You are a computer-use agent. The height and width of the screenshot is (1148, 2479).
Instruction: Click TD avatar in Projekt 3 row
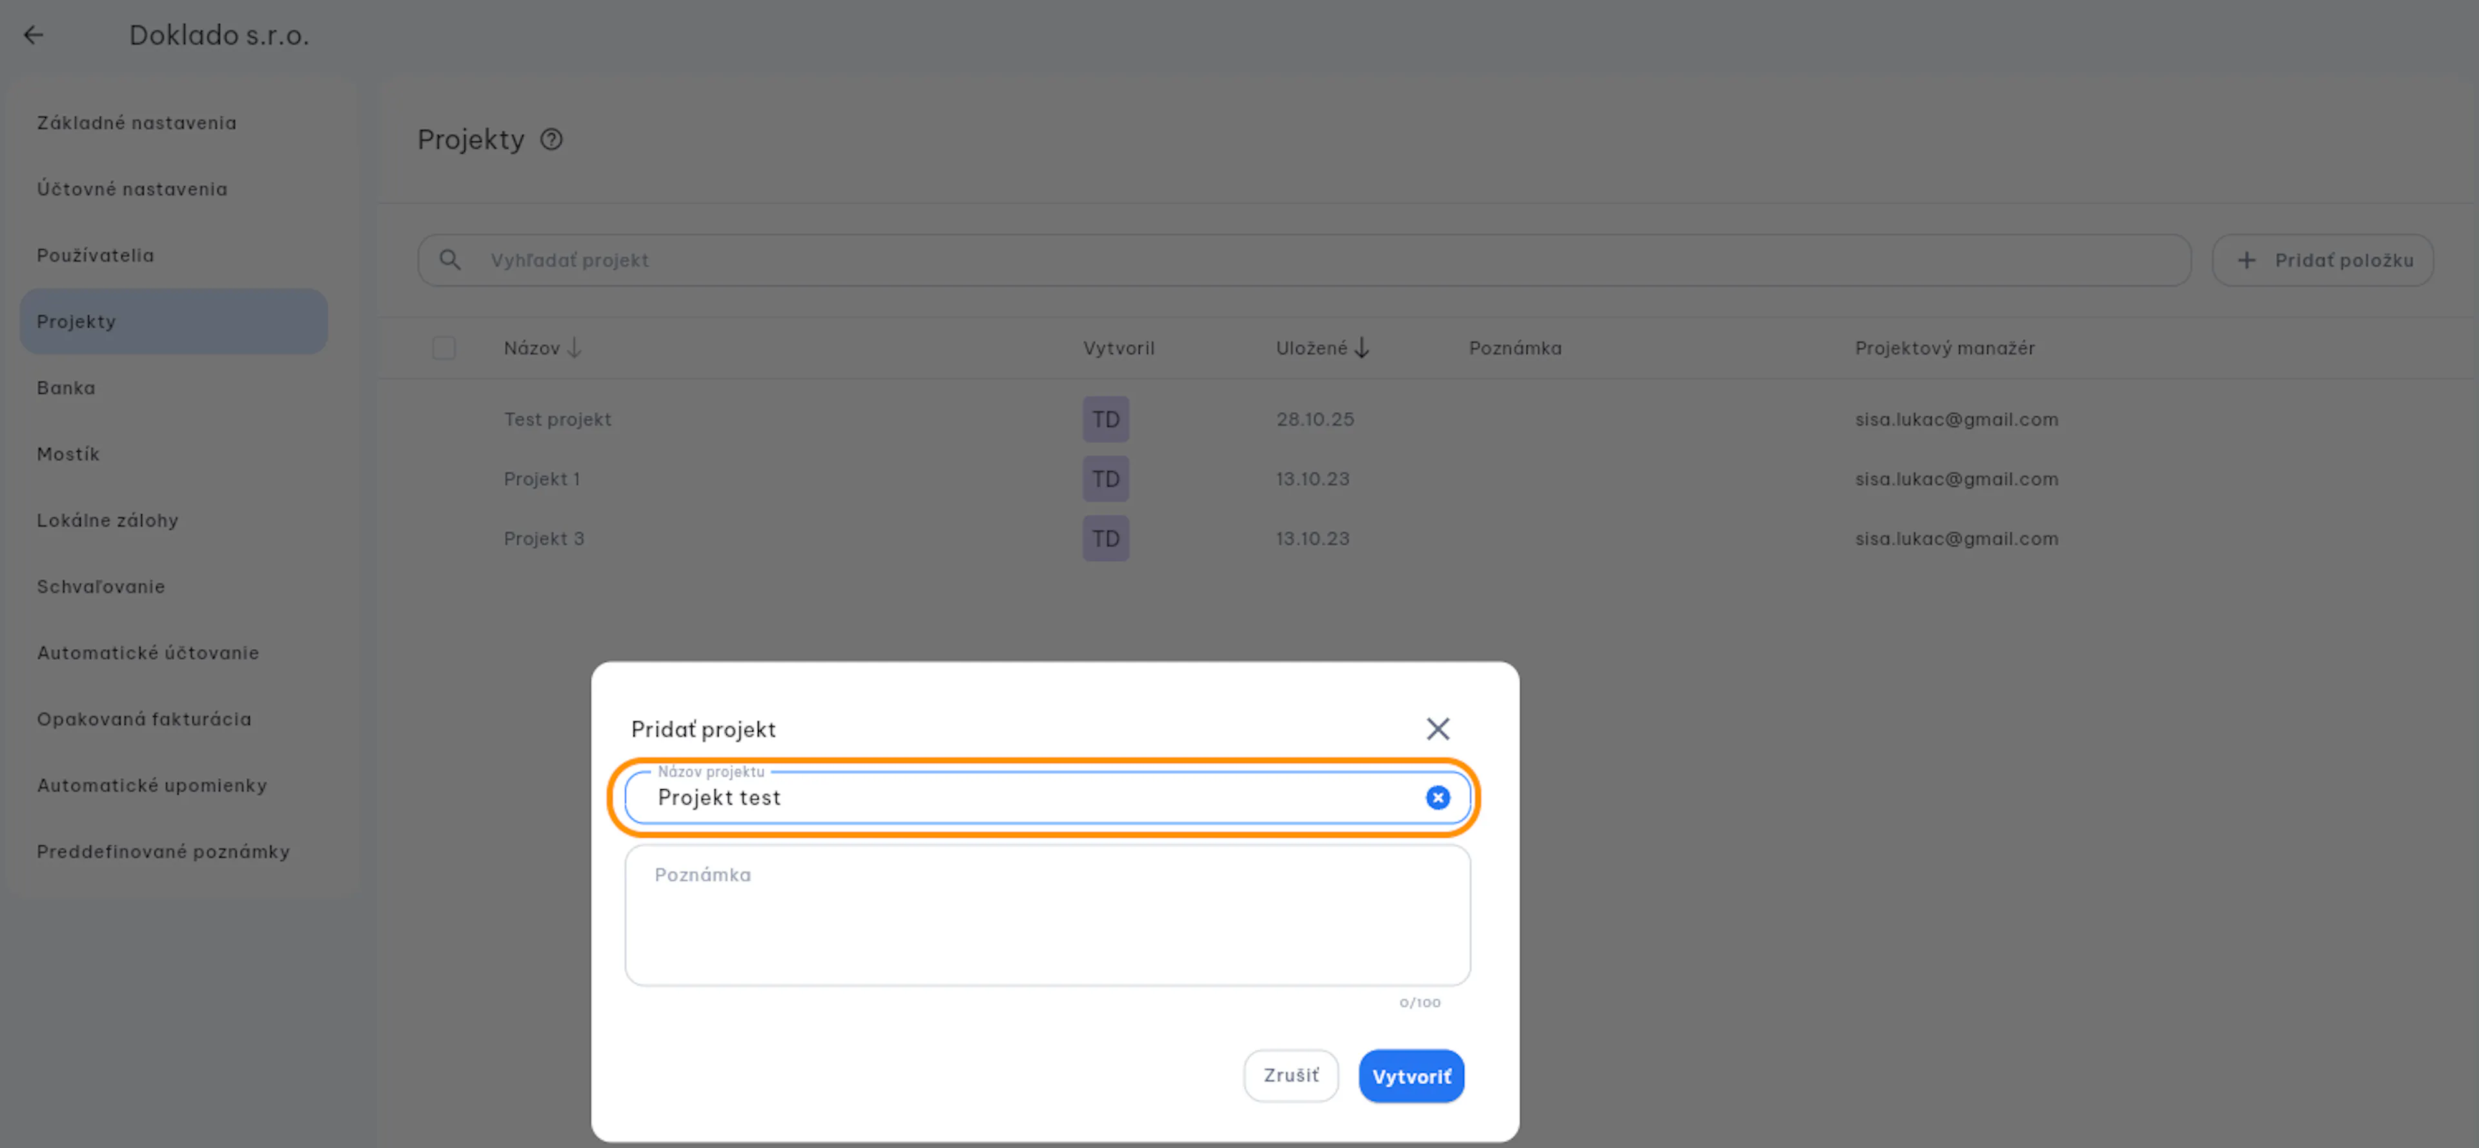[1106, 539]
